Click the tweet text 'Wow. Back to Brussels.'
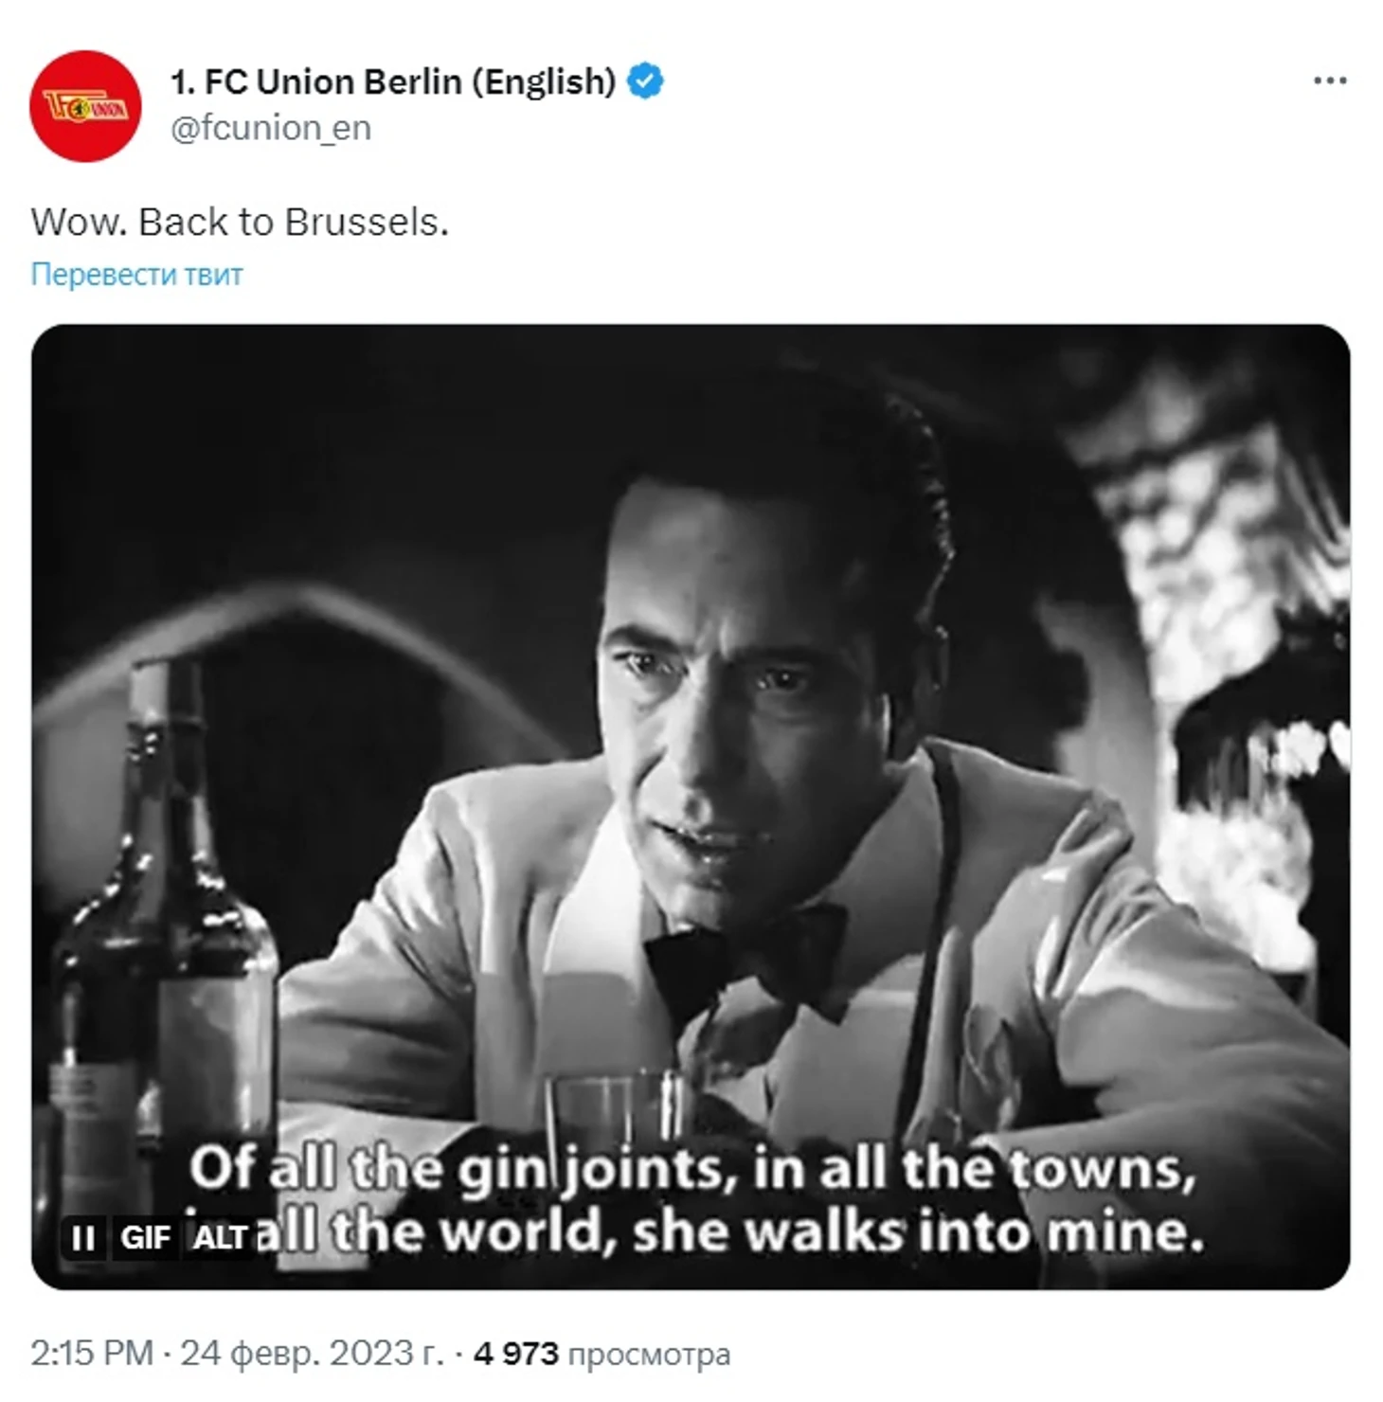The width and height of the screenshot is (1383, 1402). (240, 223)
